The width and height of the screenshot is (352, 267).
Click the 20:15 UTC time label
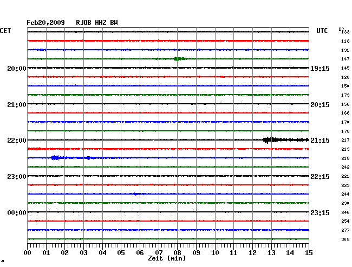(320, 105)
